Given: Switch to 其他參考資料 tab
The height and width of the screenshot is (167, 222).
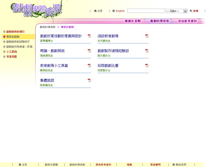Looking at the screenshot, I should tap(187, 21).
